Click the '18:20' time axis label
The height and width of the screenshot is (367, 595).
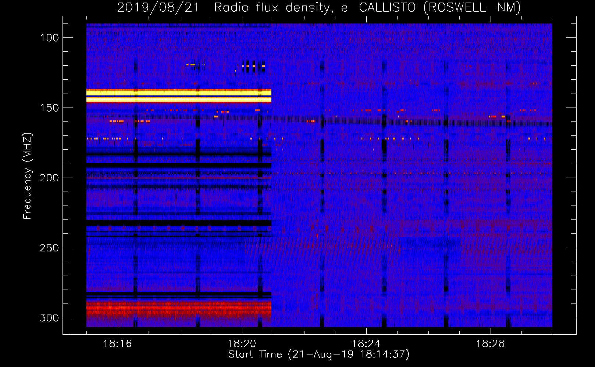pos(242,344)
